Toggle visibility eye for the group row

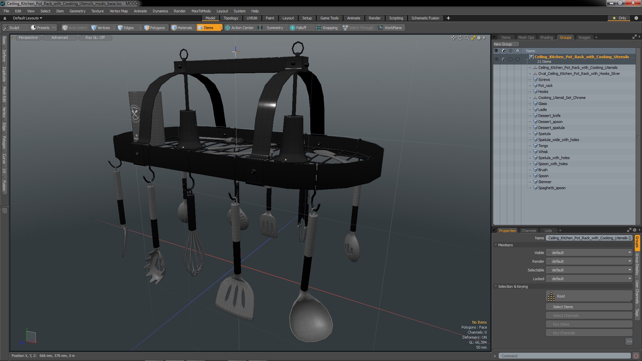click(x=496, y=59)
